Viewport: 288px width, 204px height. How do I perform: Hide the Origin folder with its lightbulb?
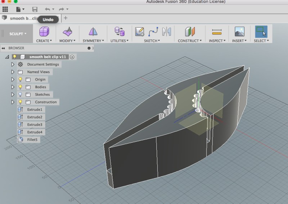click(x=21, y=80)
